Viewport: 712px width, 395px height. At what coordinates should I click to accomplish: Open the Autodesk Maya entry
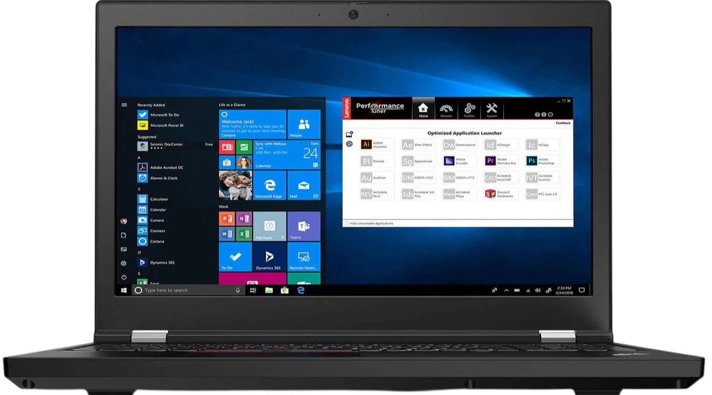tap(460, 194)
